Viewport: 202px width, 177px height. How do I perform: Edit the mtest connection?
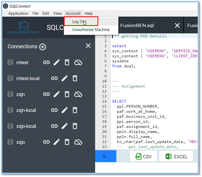click(57, 62)
